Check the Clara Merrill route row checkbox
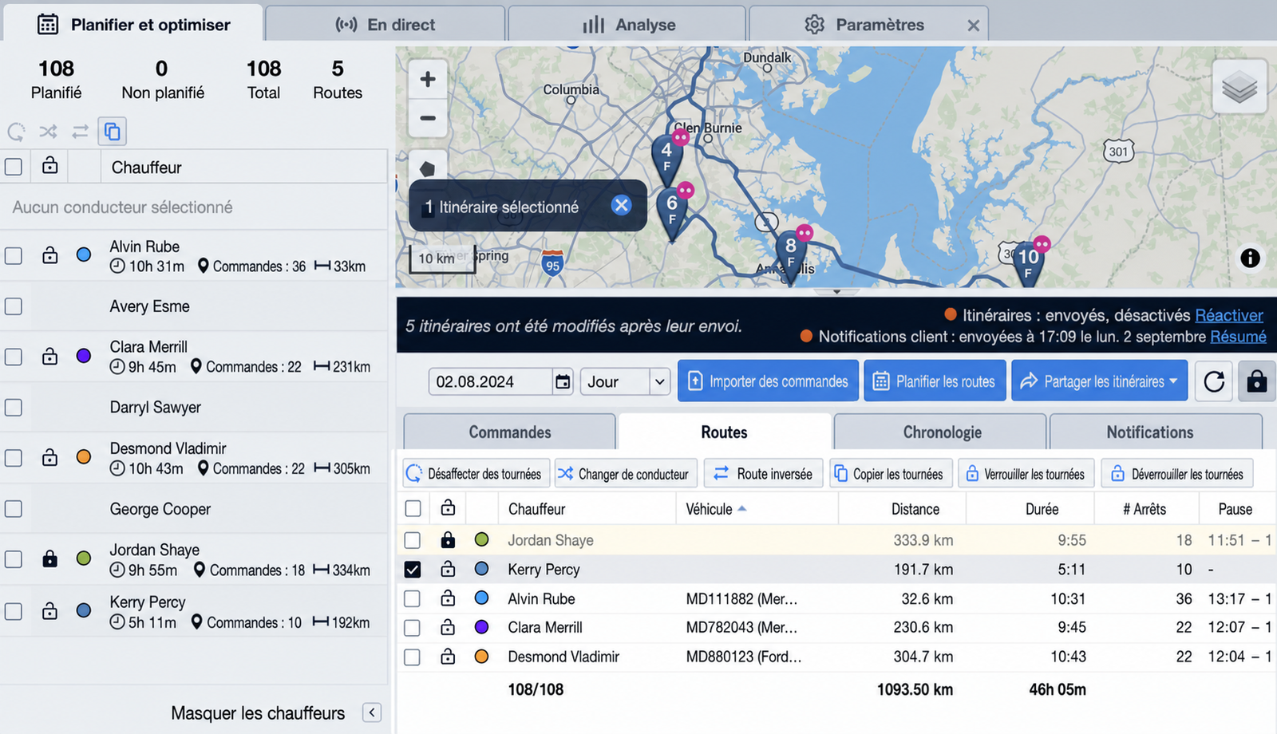Viewport: 1277px width, 734px height. (413, 628)
